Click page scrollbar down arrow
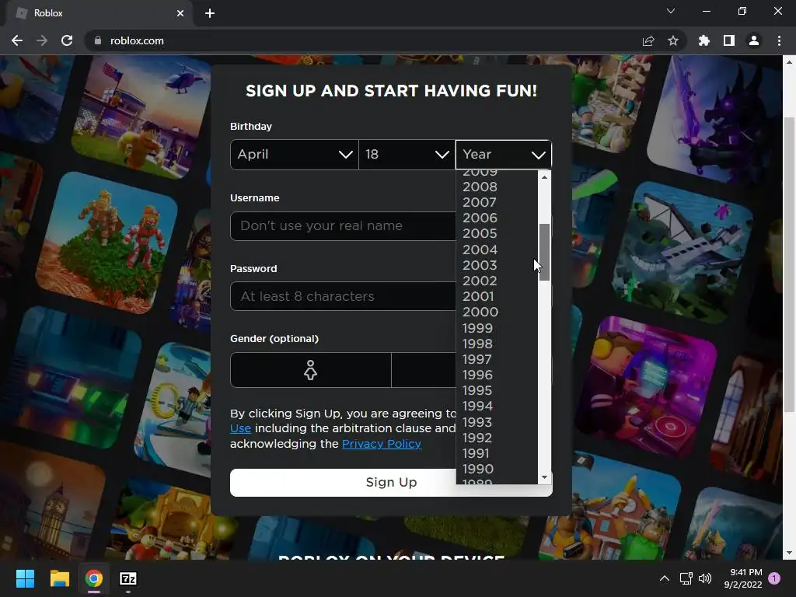The height and width of the screenshot is (597, 796). [789, 553]
